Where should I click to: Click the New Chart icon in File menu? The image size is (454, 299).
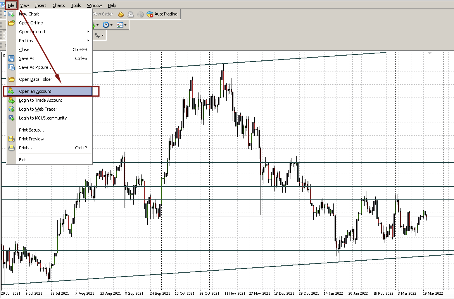point(11,14)
